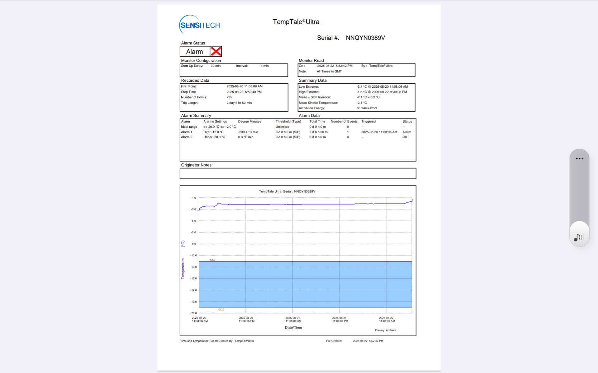Click the Date/Time axis title
This screenshot has width=598, height=373.
coord(293,328)
